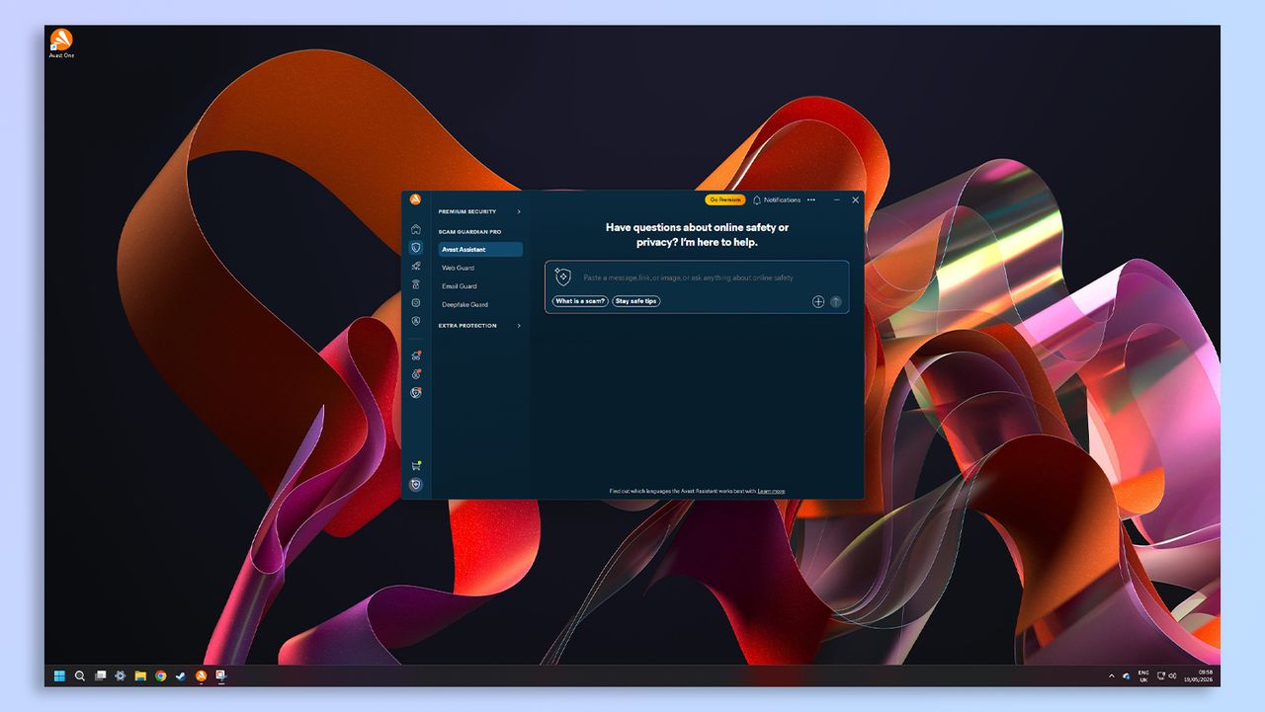
Task: Click the network icon in the system tray
Action: [1160, 675]
